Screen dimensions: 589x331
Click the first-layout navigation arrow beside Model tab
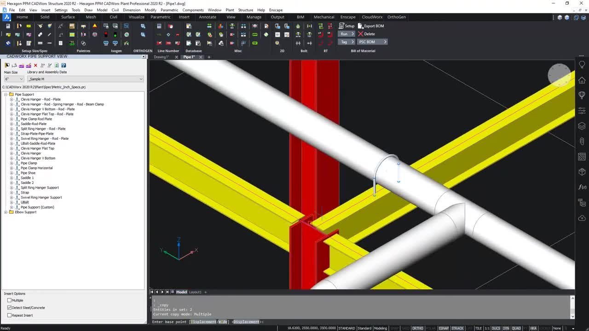pos(152,292)
